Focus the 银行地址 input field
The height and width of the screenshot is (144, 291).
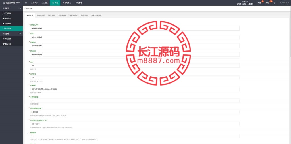coord(135,54)
